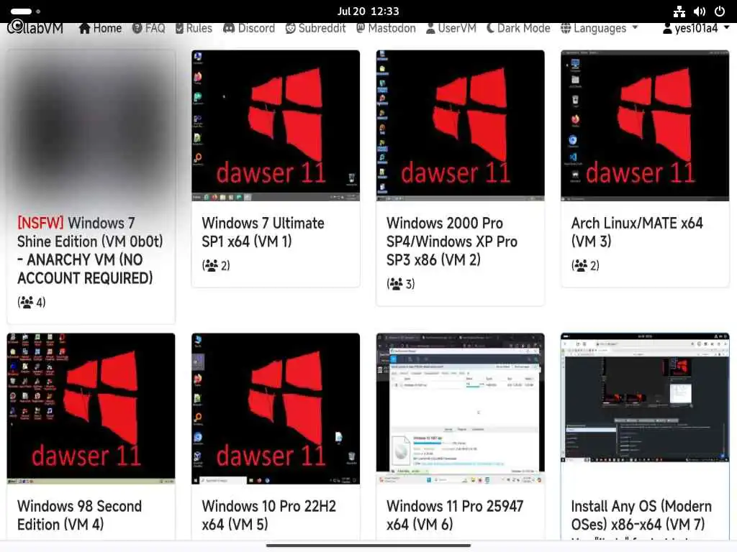Click the user count (2) on VM 1
This screenshot has width=737, height=552.
216,265
